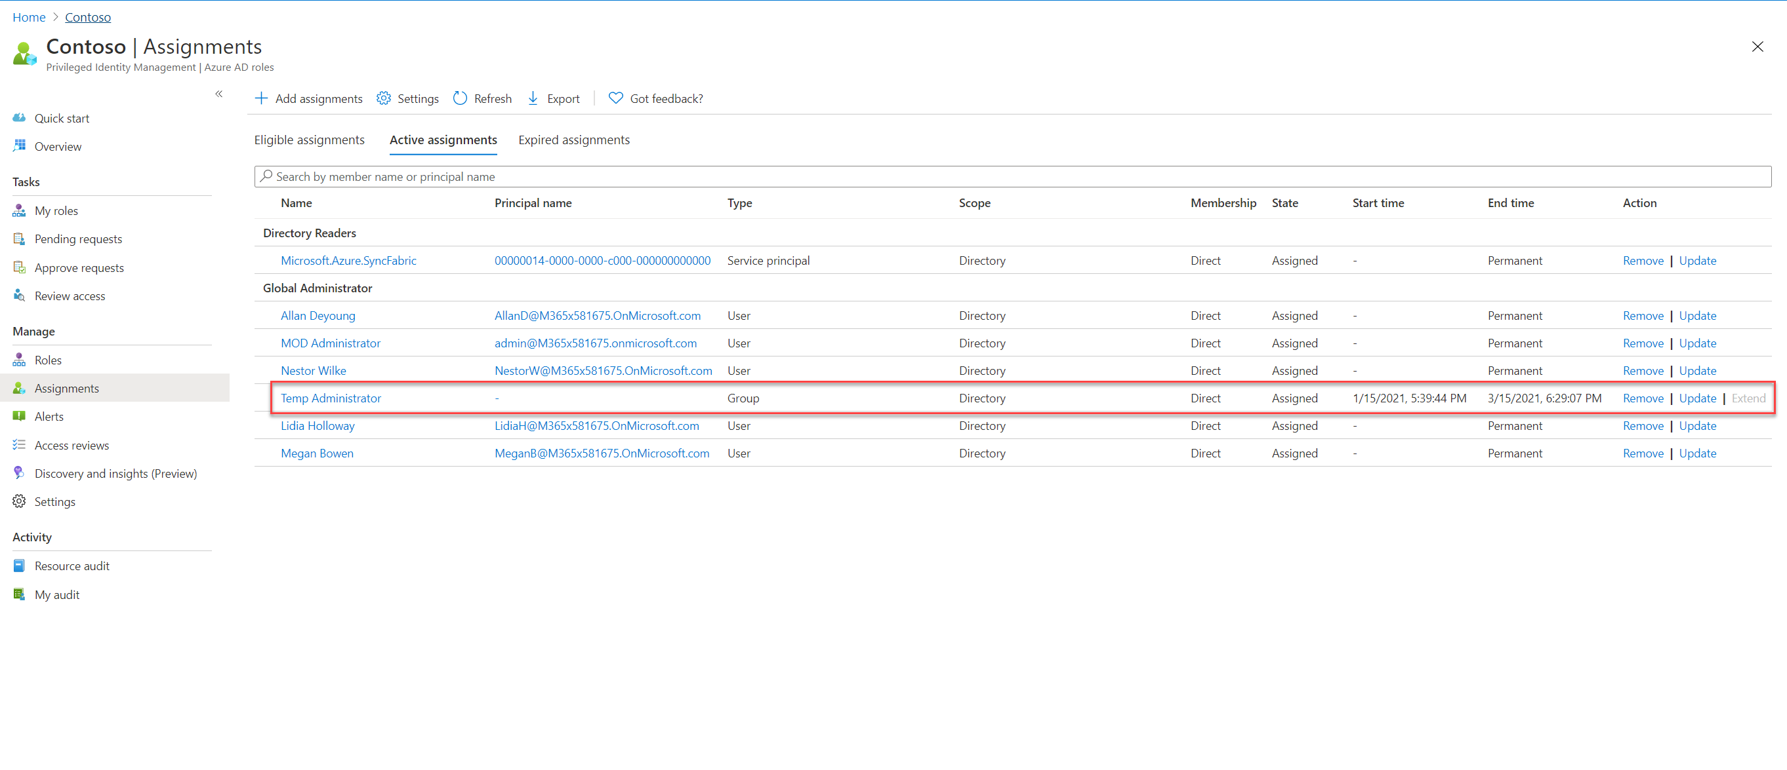1787x770 pixels.
Task: Click the Access reviews checklist icon
Action: coord(20,445)
